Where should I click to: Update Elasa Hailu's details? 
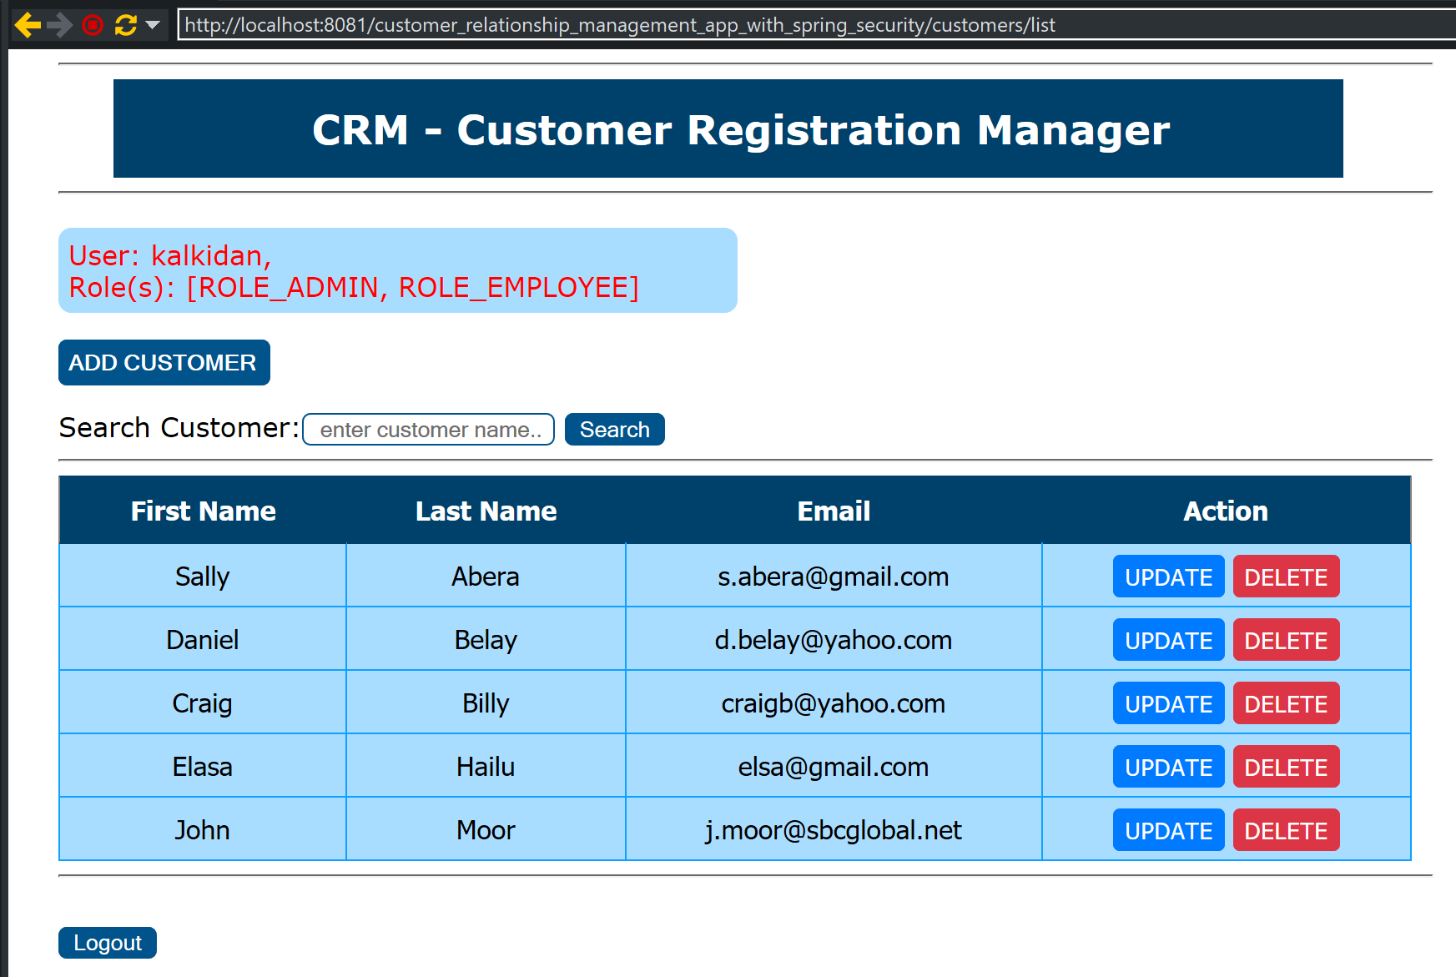pyautogui.click(x=1168, y=767)
